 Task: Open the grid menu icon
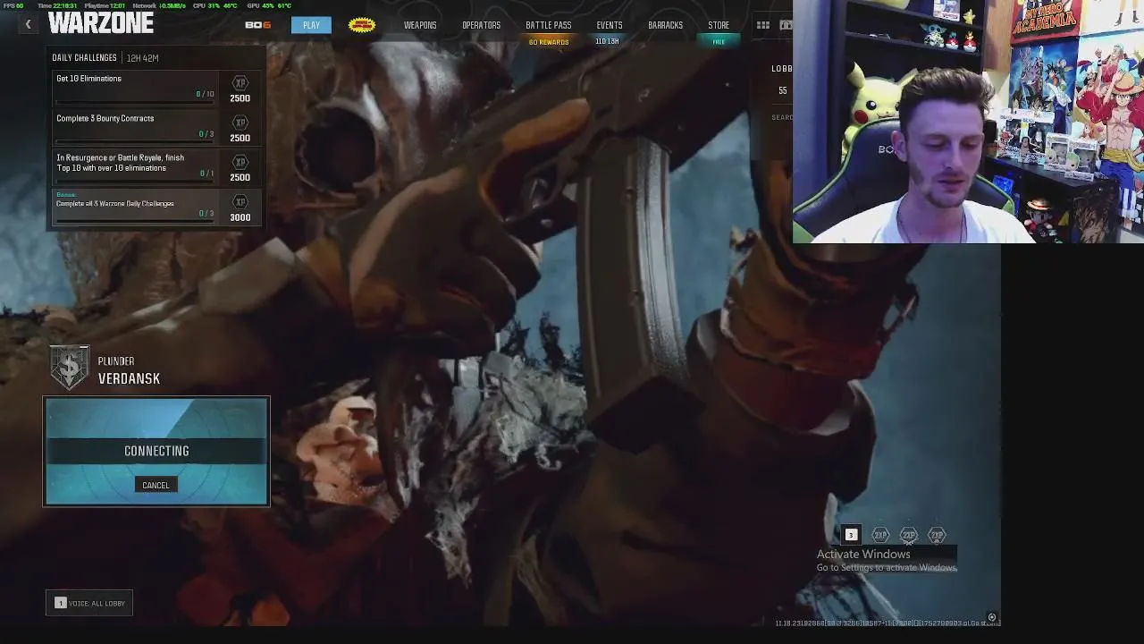763,25
